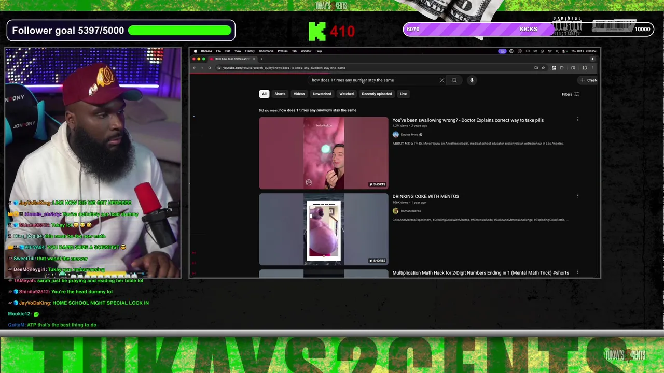Screen dimensions: 664x373
Task: Click the streamer webcam feed
Action: click(93, 163)
